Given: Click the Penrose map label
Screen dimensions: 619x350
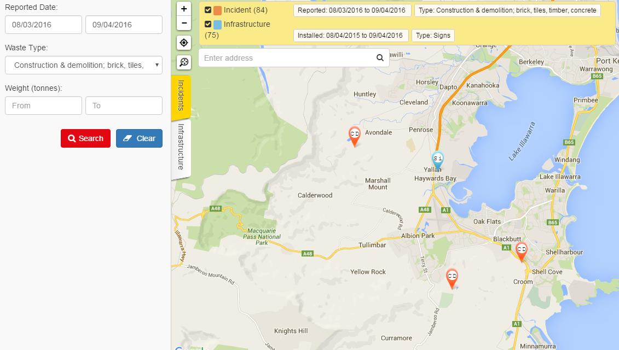Looking at the screenshot, I should click(421, 130).
